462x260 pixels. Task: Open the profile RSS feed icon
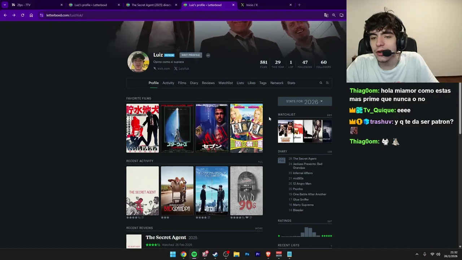pos(327,83)
